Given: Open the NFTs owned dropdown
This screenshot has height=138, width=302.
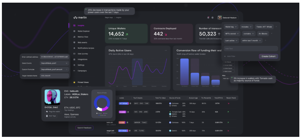Looking at the screenshot, I should (x=232, y=33).
